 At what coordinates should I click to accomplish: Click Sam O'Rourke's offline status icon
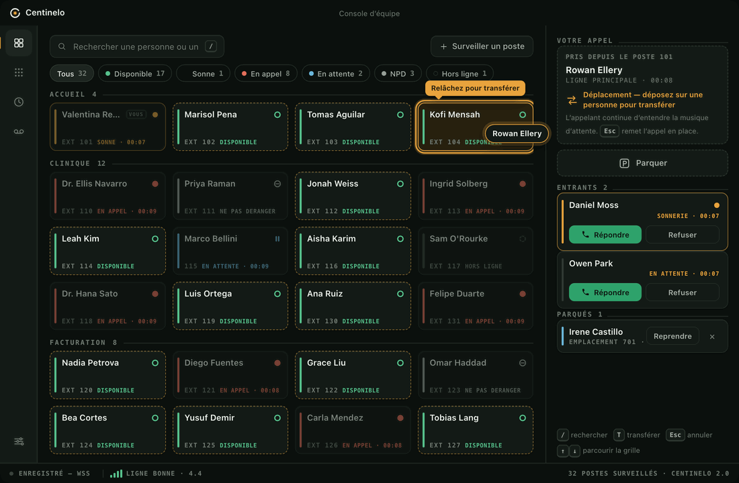pos(523,239)
